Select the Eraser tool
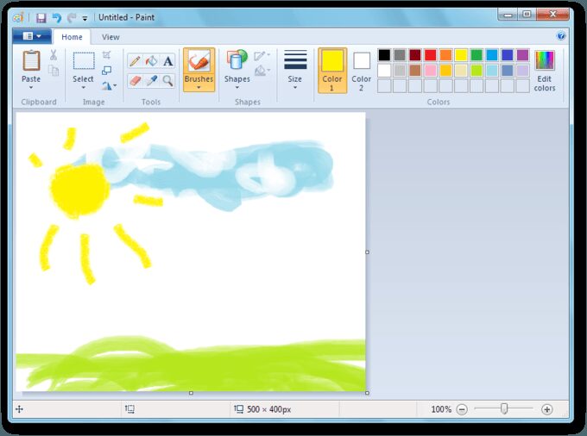This screenshot has width=587, height=436. (135, 80)
